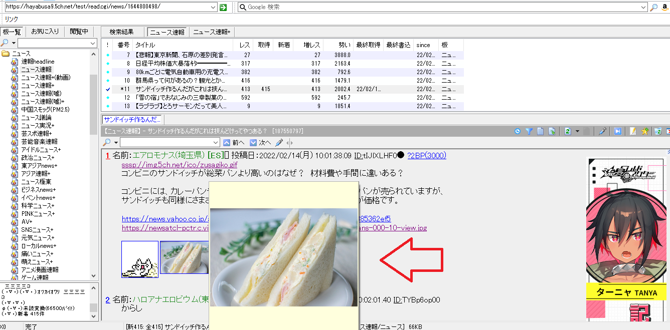Select the サンドイッチ作るんだ thread tab

[132, 120]
